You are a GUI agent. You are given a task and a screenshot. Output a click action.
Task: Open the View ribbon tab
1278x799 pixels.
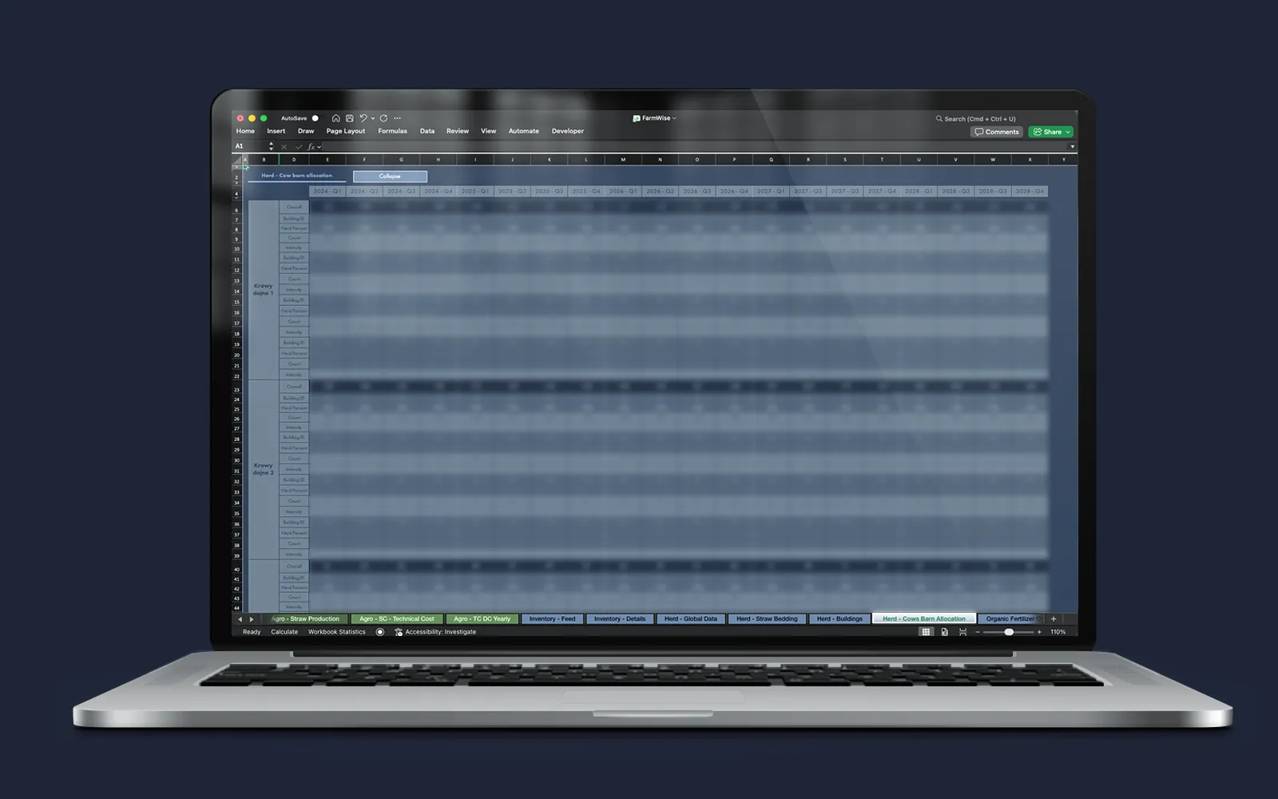pyautogui.click(x=488, y=131)
